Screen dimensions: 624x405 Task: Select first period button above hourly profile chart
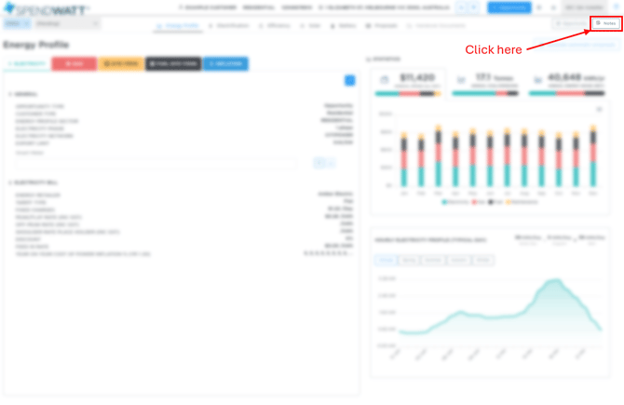[x=385, y=262]
